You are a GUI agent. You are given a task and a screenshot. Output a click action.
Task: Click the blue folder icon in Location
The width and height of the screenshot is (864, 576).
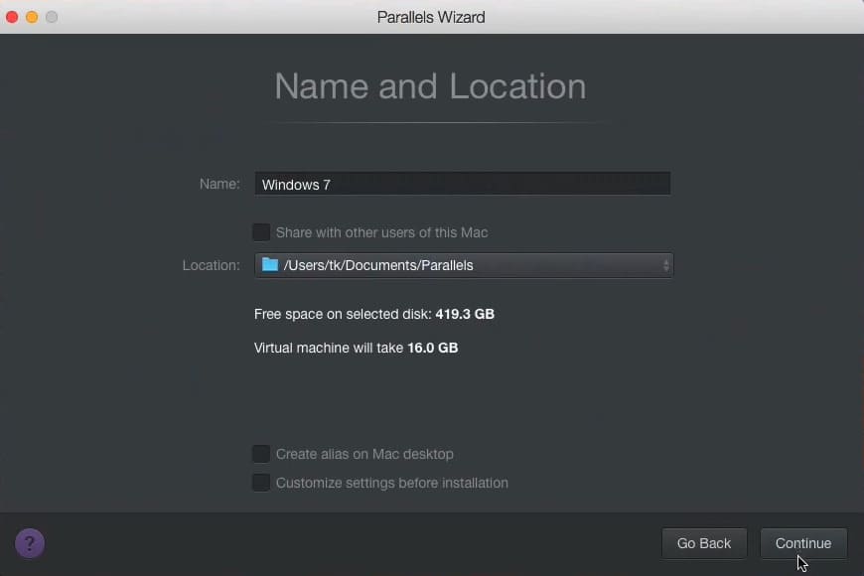coord(270,265)
